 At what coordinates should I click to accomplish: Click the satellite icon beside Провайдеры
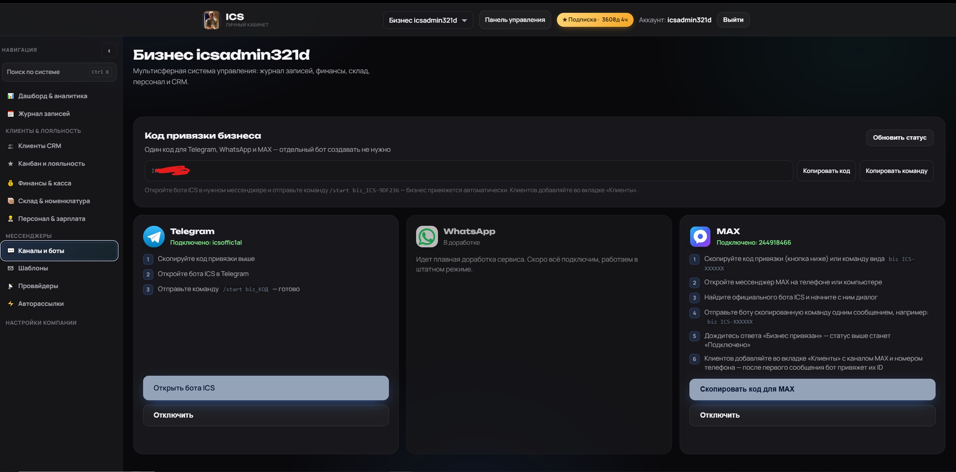coord(11,286)
